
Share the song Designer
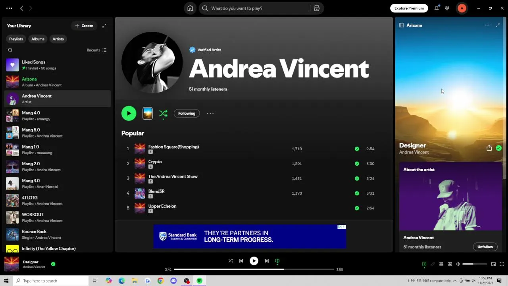tap(489, 148)
